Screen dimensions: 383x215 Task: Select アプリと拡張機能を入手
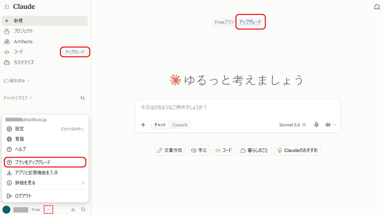[45, 173]
